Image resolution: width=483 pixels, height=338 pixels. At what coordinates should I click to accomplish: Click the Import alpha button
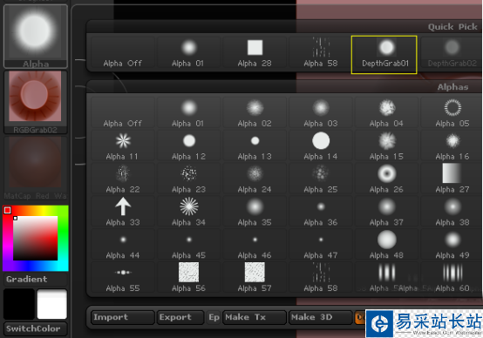click(x=123, y=317)
